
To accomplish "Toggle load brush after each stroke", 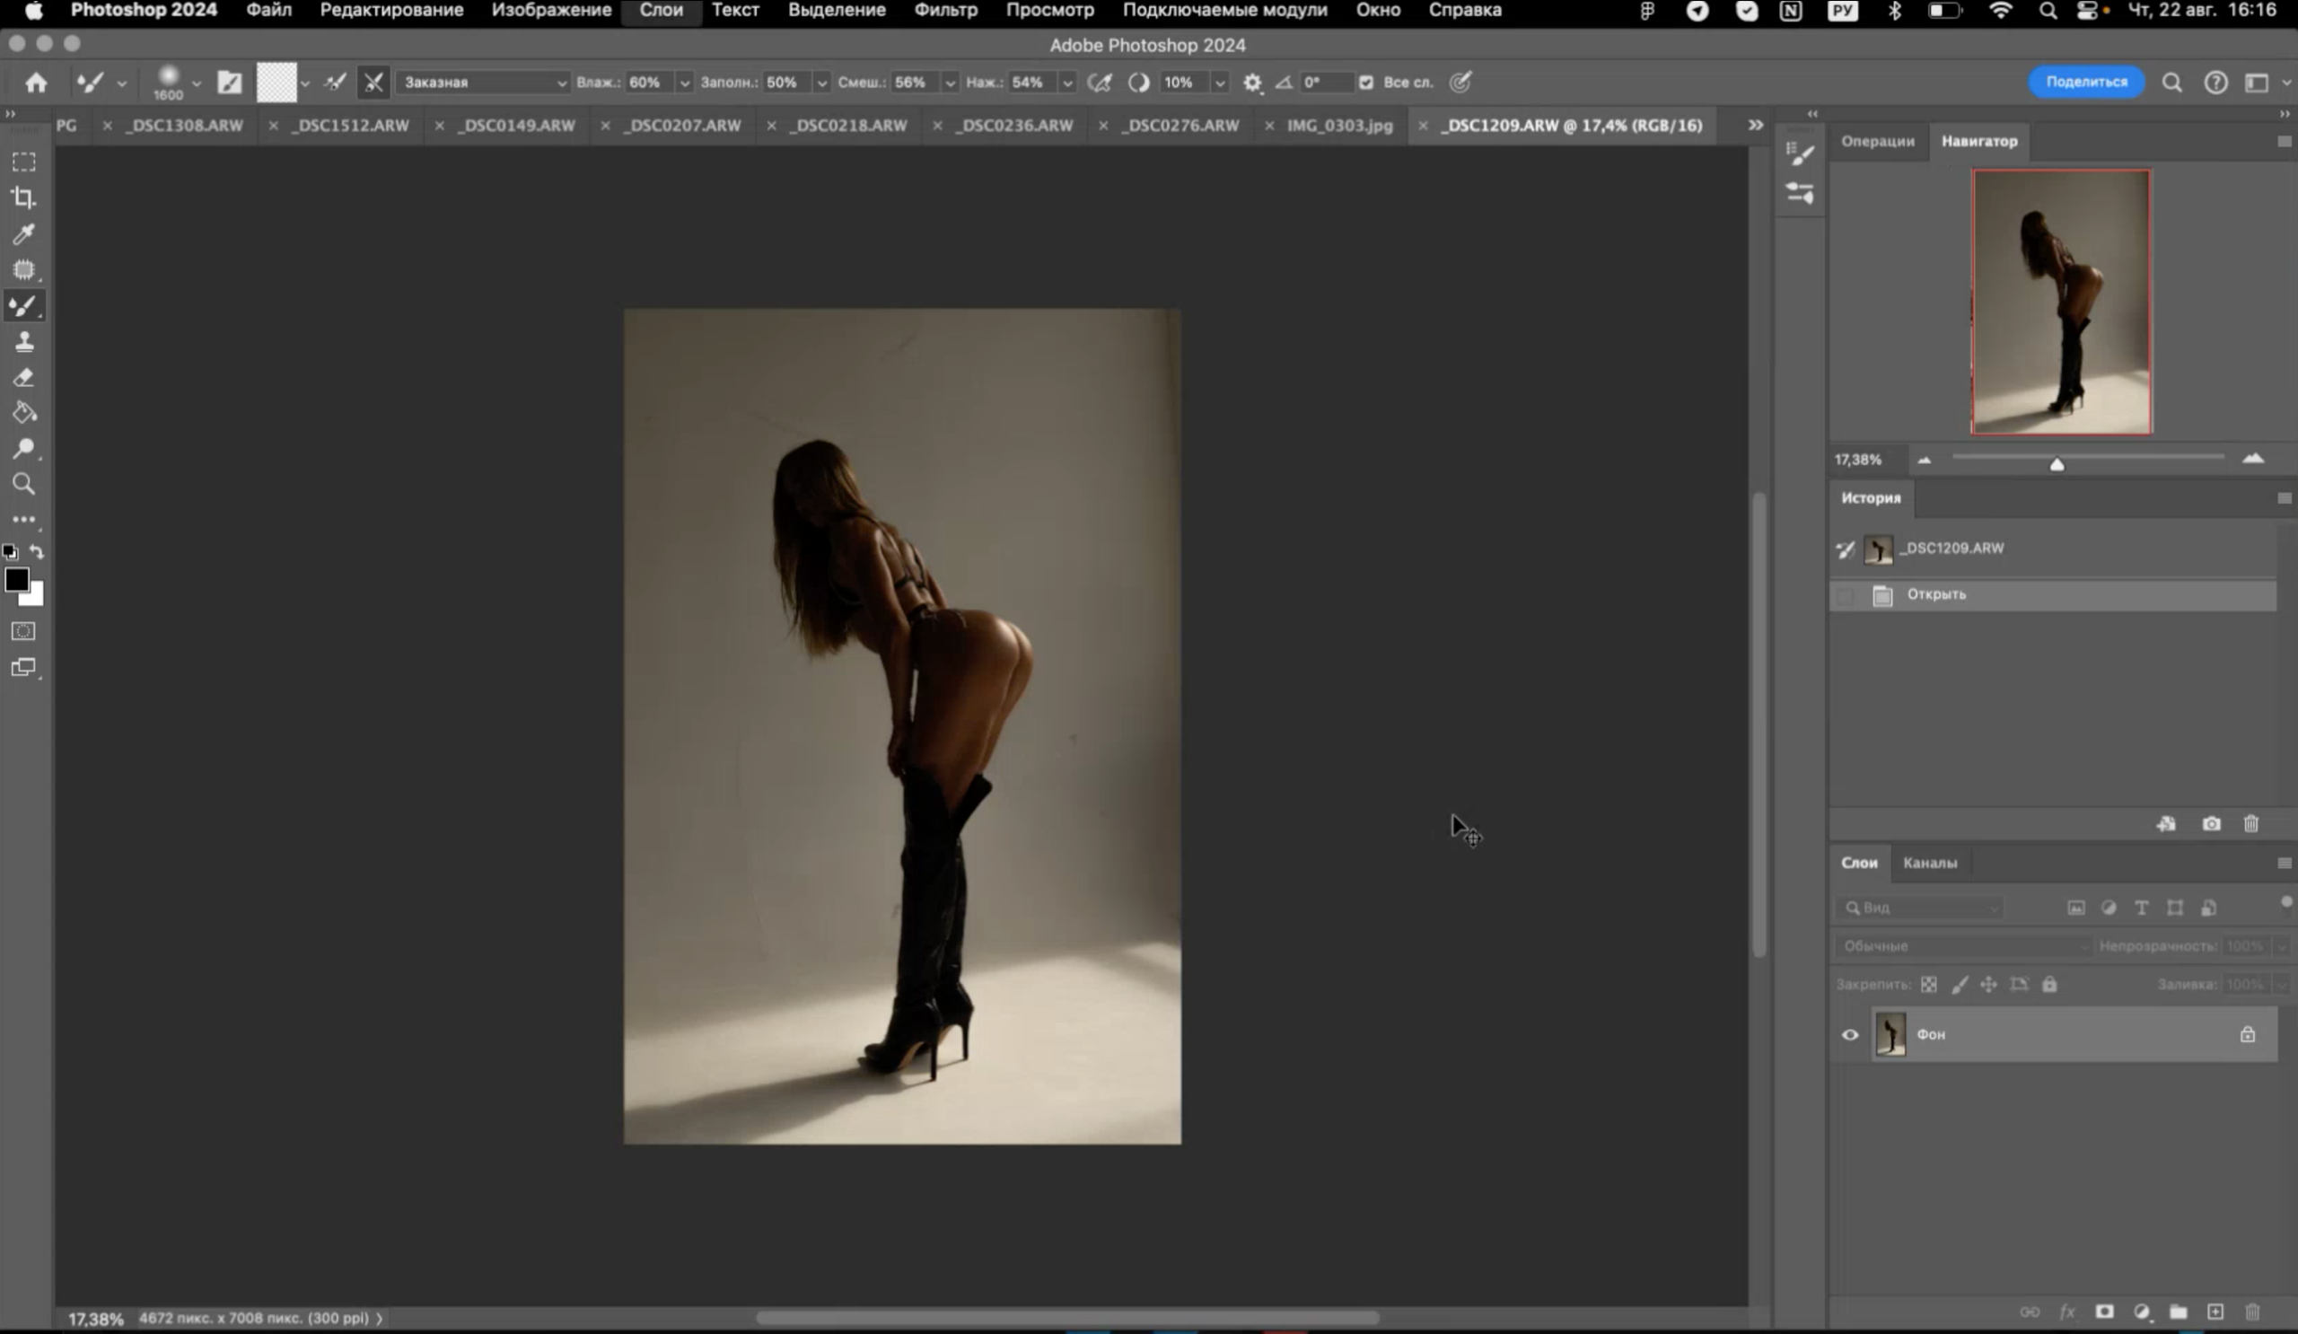I will 336,83.
